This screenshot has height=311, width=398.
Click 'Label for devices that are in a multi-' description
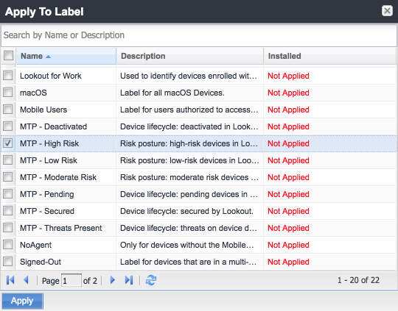coord(189,262)
